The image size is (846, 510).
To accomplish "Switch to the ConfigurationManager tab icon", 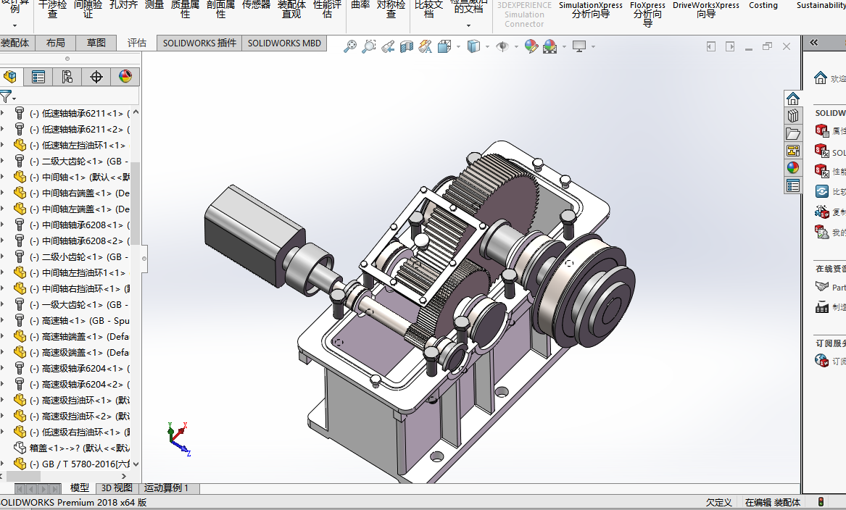I will [x=67, y=77].
